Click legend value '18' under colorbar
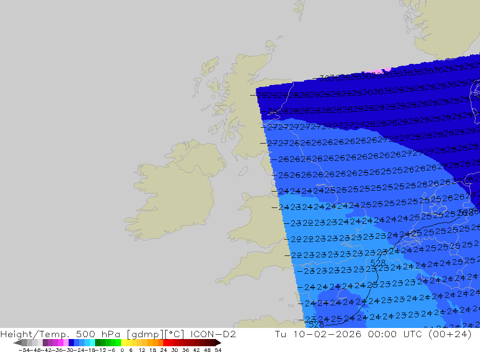 click(x=153, y=350)
